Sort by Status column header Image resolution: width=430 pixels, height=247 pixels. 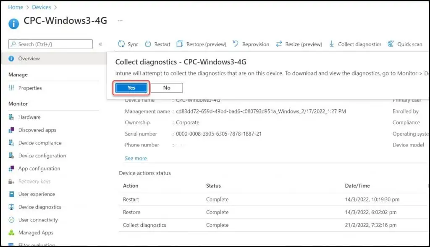pos(213,186)
